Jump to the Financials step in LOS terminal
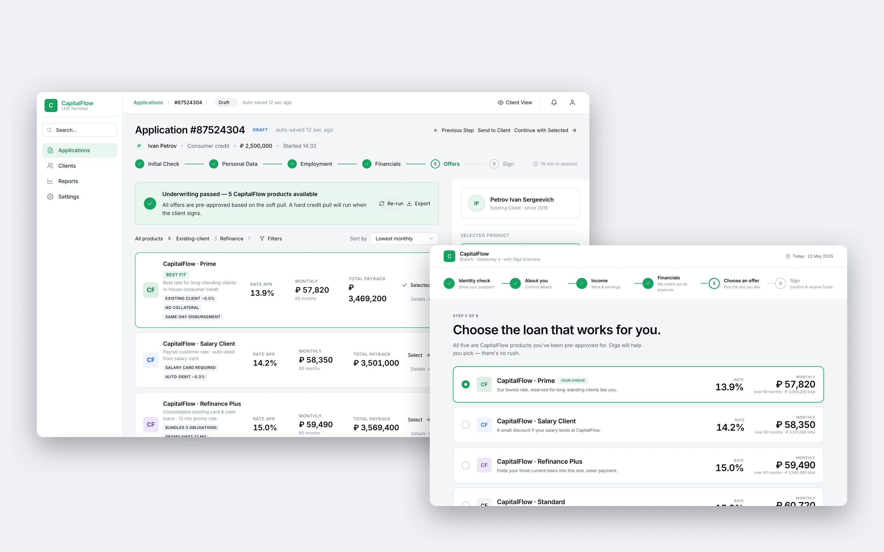Screen dimensions: 884x552 click(x=381, y=164)
